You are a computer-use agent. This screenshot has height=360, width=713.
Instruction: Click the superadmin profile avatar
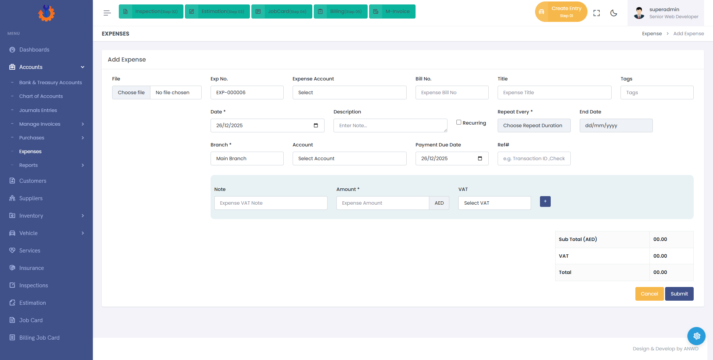coord(639,13)
